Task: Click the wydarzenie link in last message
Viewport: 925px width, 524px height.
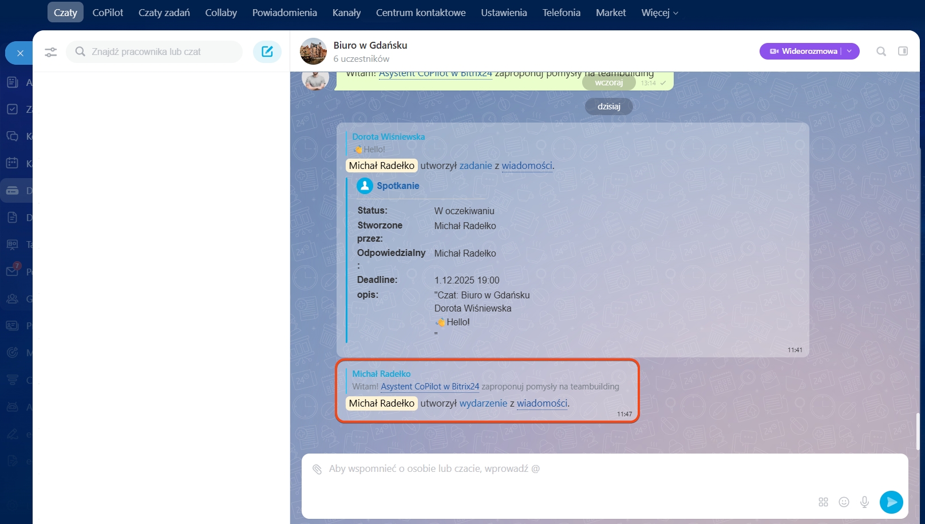Action: pyautogui.click(x=483, y=403)
